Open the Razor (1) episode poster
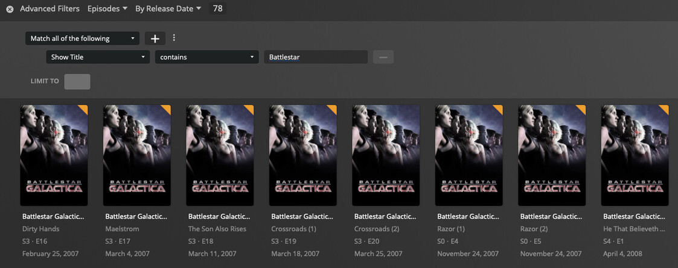The width and height of the screenshot is (678, 268). (x=469, y=155)
